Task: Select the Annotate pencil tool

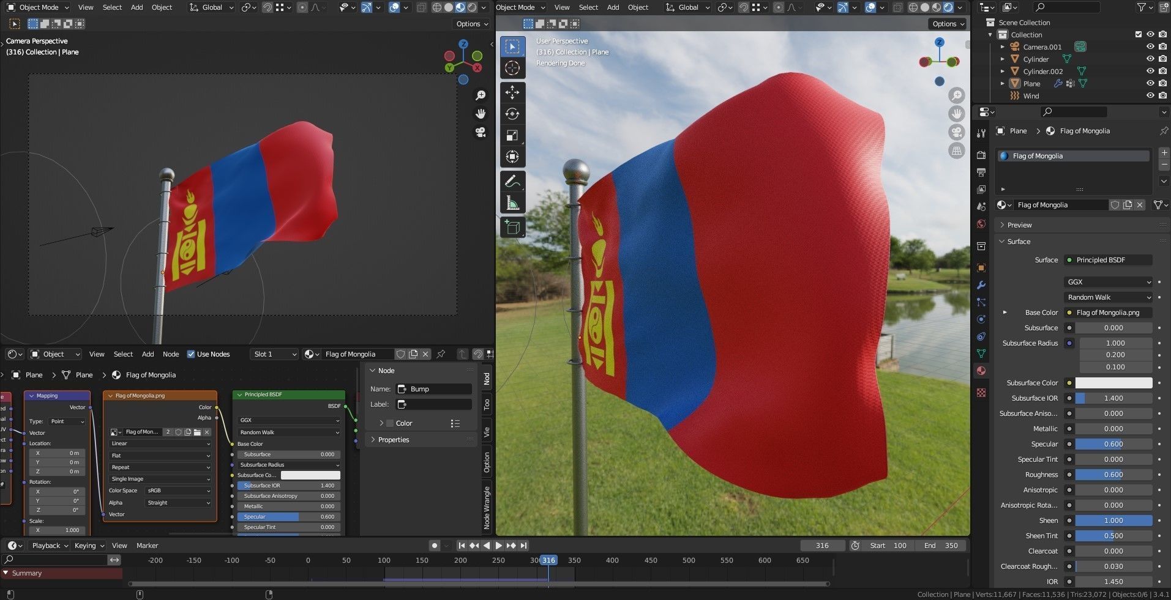Action: click(x=512, y=182)
